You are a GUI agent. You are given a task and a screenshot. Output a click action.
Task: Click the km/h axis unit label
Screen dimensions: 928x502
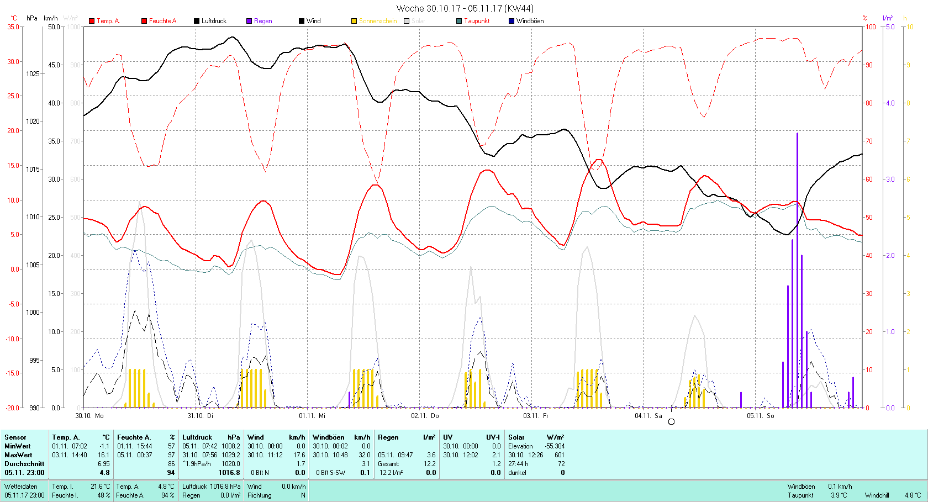coord(51,18)
